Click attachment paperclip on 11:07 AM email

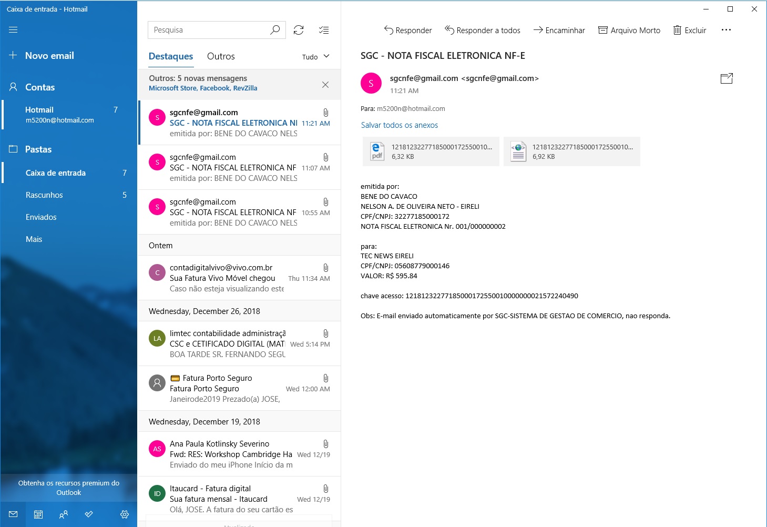point(326,157)
